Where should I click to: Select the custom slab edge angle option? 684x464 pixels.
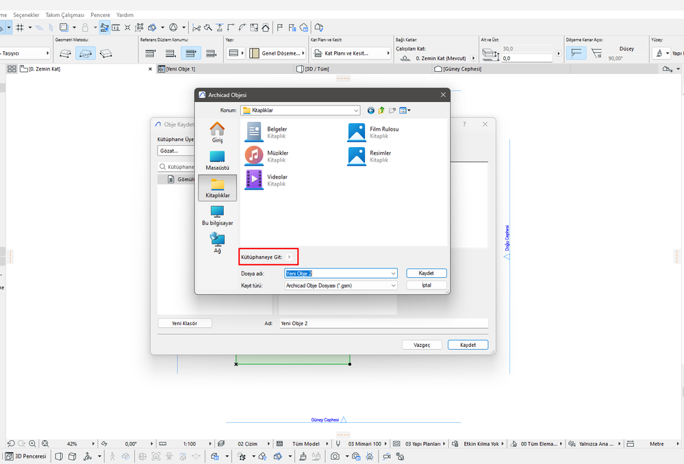[596, 53]
